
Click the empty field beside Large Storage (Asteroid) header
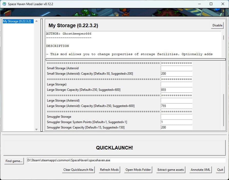point(176,101)
